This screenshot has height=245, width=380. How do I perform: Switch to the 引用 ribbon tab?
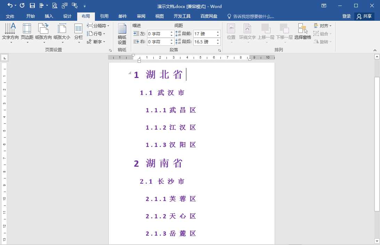pos(104,16)
